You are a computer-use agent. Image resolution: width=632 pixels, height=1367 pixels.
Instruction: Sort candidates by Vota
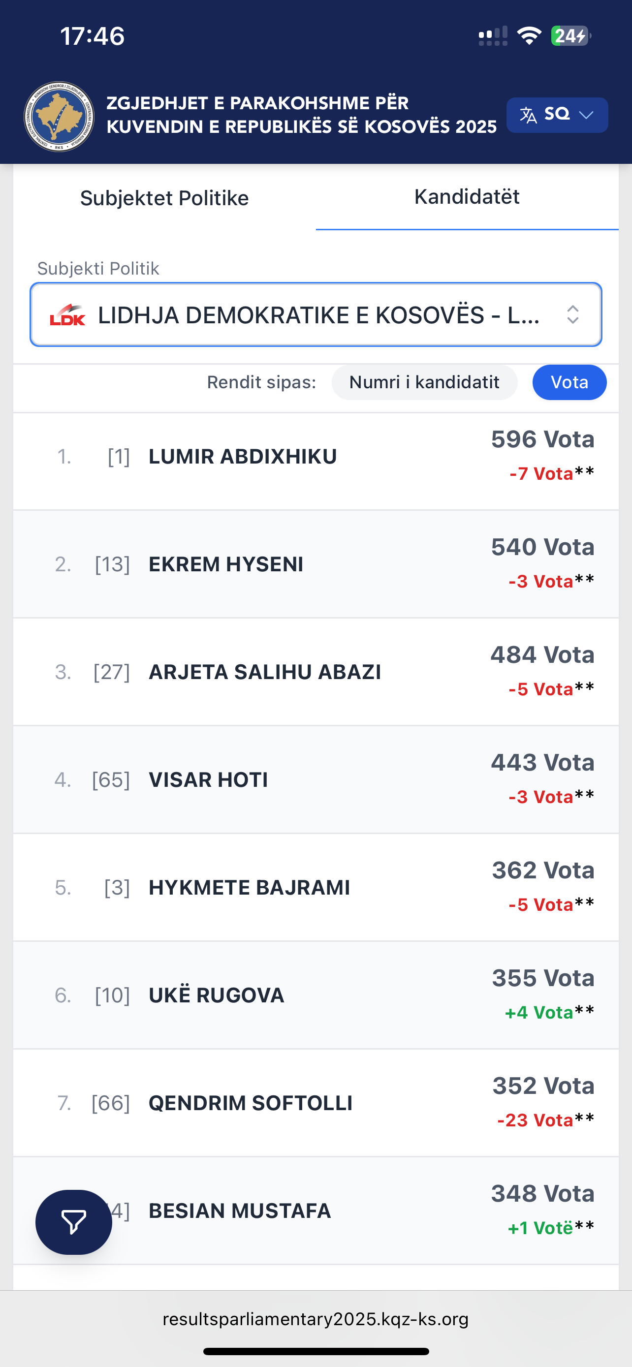pos(569,382)
